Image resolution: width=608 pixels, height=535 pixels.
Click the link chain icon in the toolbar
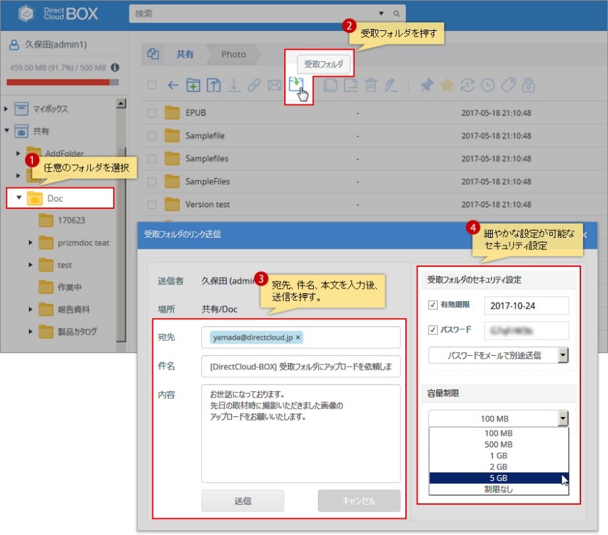coord(254,86)
